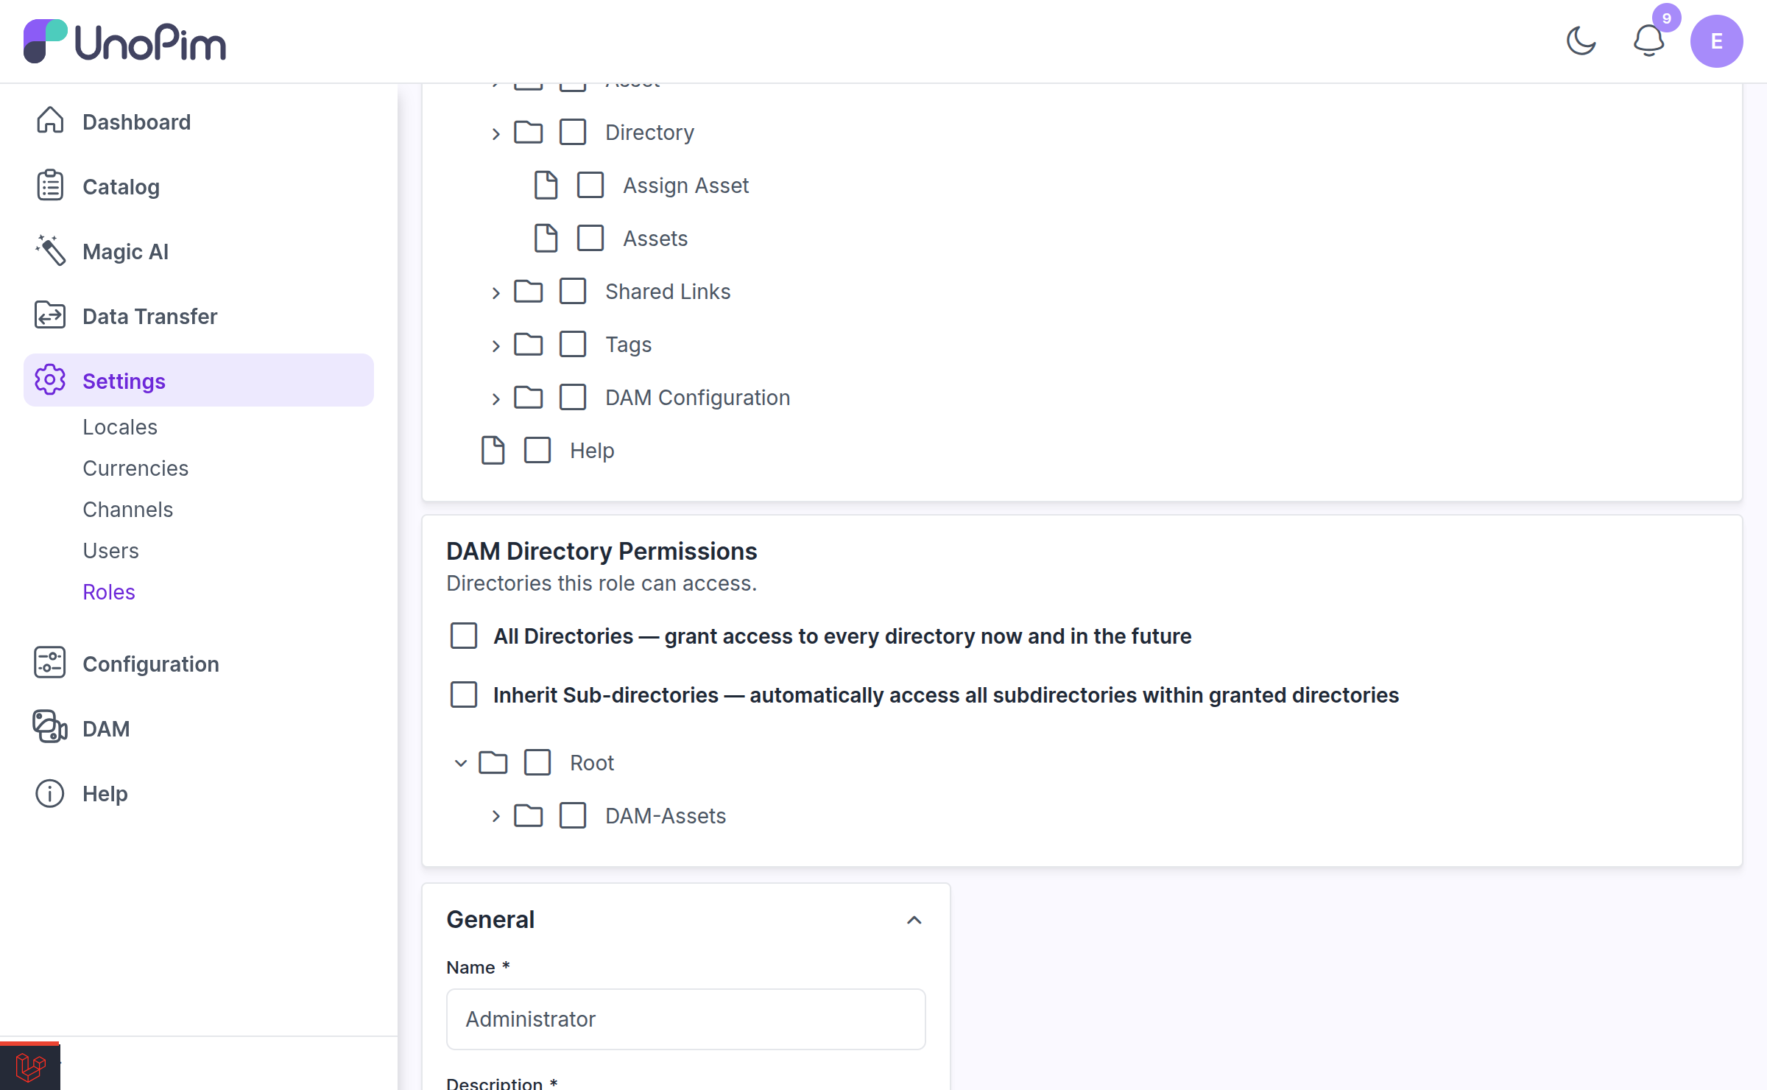1767x1090 pixels.
Task: Check the Shared Links checkbox
Action: (573, 292)
